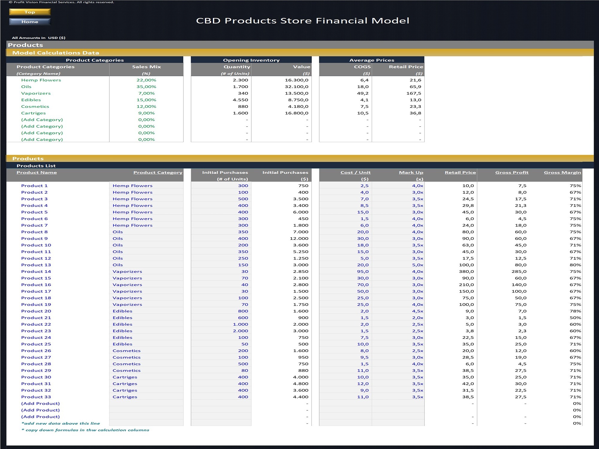Select the Edibles sales mix 15,00% cell
Viewport: 599px width, 449px height.
[x=146, y=100]
